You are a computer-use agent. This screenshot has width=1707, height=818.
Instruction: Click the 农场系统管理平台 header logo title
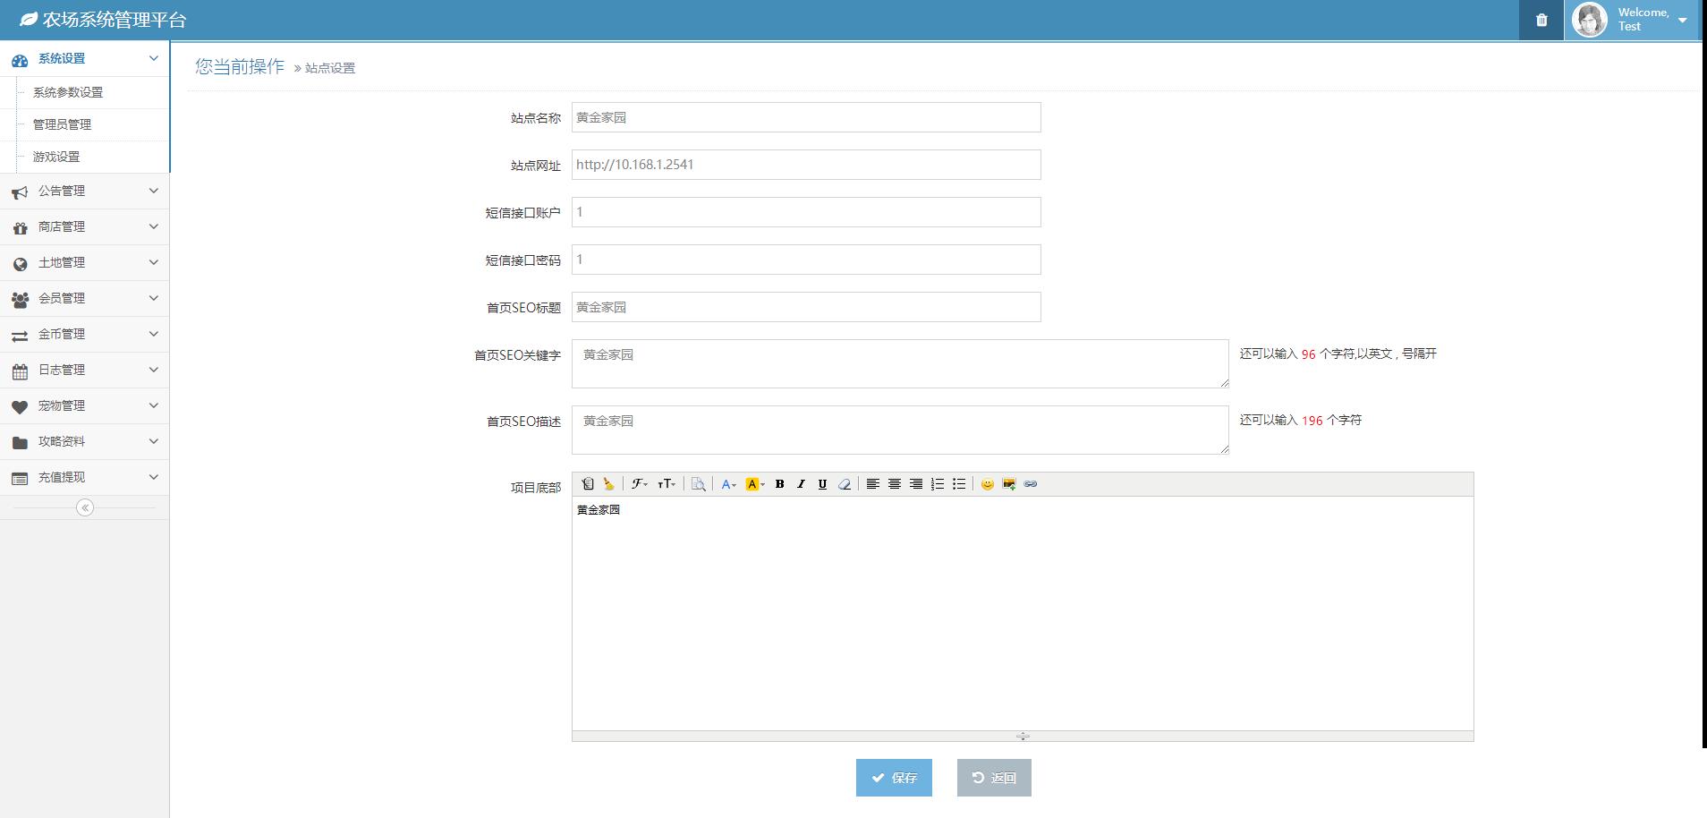103,20
